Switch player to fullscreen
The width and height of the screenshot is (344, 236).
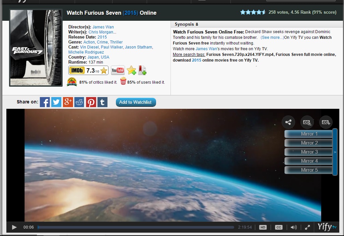(307, 227)
